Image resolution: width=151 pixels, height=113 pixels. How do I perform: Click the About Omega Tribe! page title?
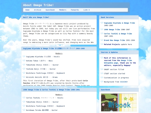(x=38, y=5)
